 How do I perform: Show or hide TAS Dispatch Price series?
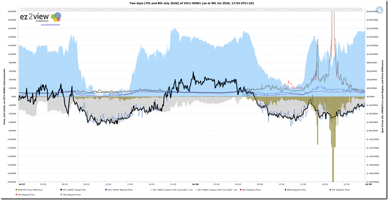pyautogui.click(x=70, y=195)
